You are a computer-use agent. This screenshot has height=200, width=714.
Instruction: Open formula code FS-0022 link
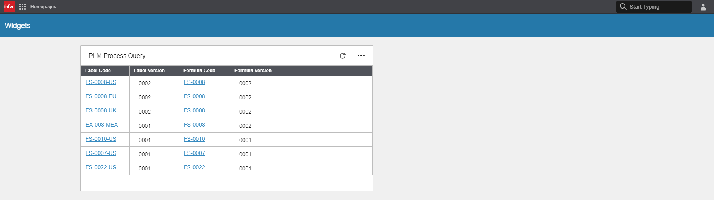(194, 168)
